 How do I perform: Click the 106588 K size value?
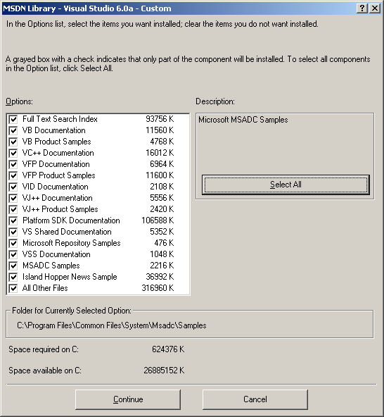[x=158, y=220]
